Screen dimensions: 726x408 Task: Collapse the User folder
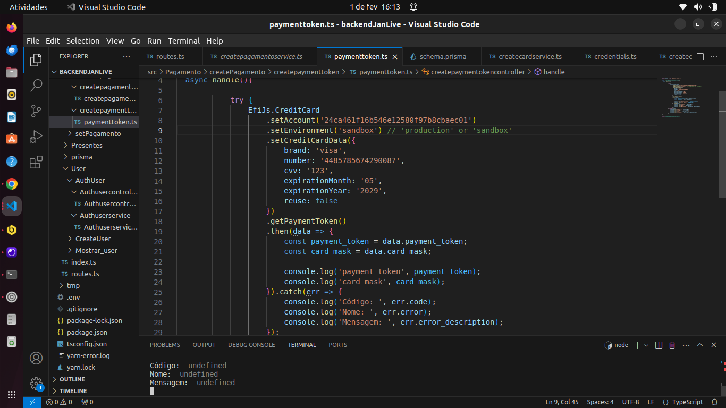pos(94,168)
